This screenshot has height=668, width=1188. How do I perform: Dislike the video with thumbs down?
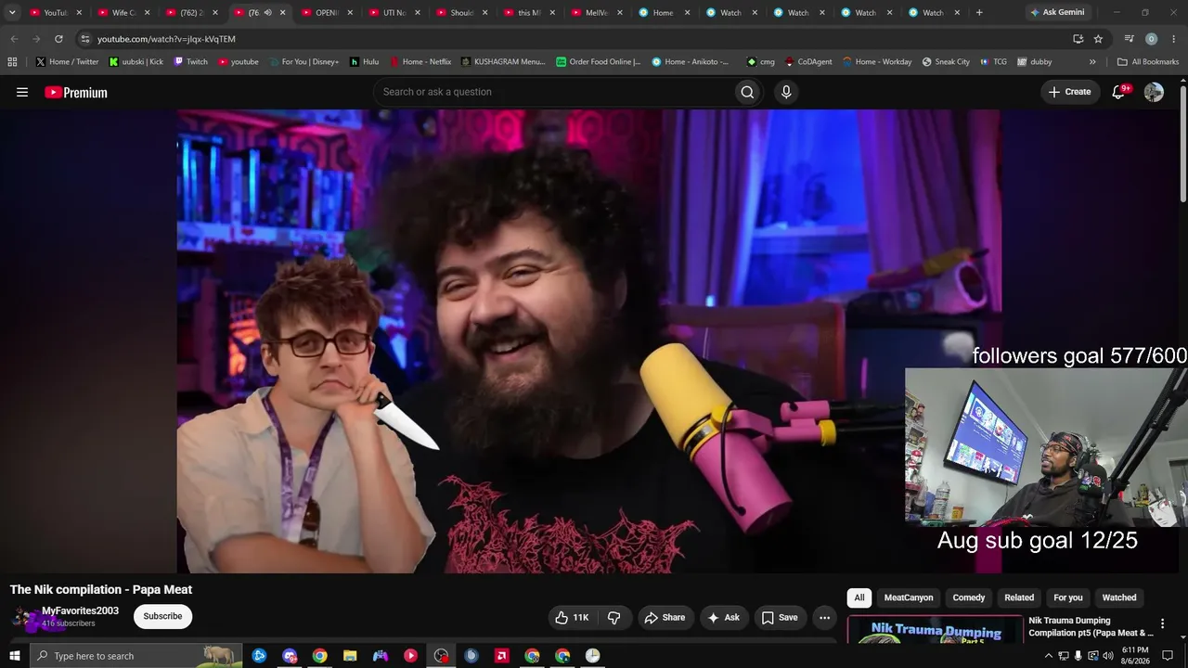tap(614, 617)
